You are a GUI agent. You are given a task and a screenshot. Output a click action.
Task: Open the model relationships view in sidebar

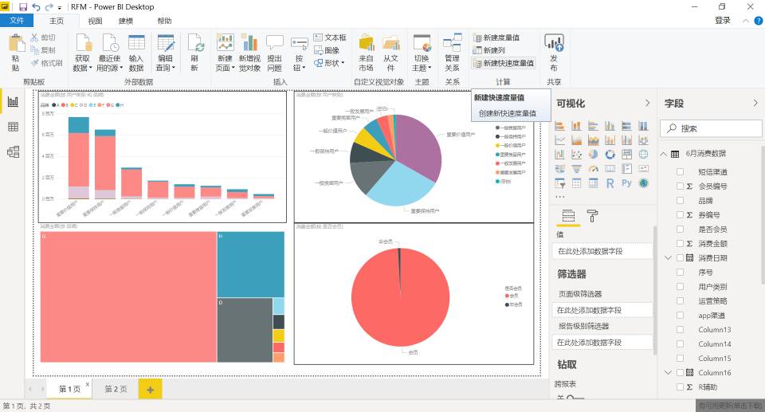tap(14, 152)
